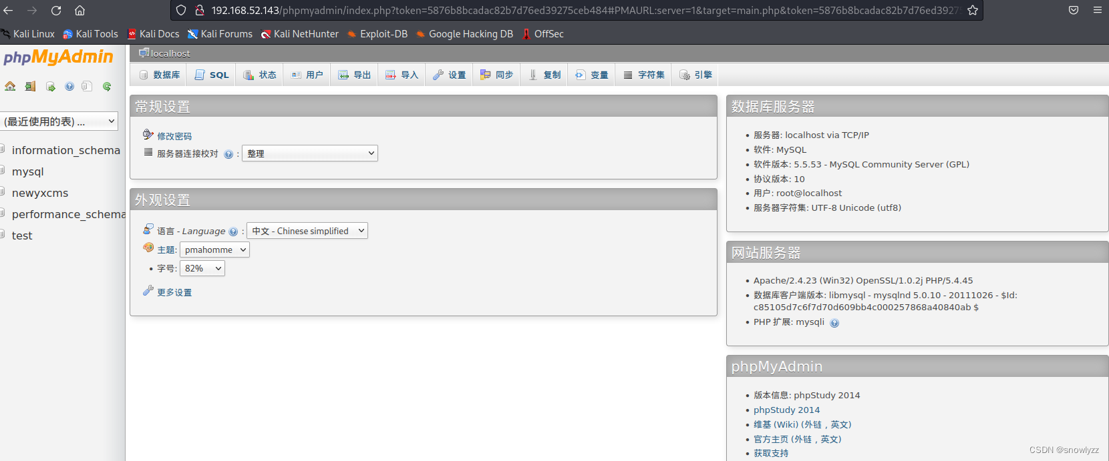Click the 修改密码 change password link
The width and height of the screenshot is (1109, 461).
(x=174, y=136)
